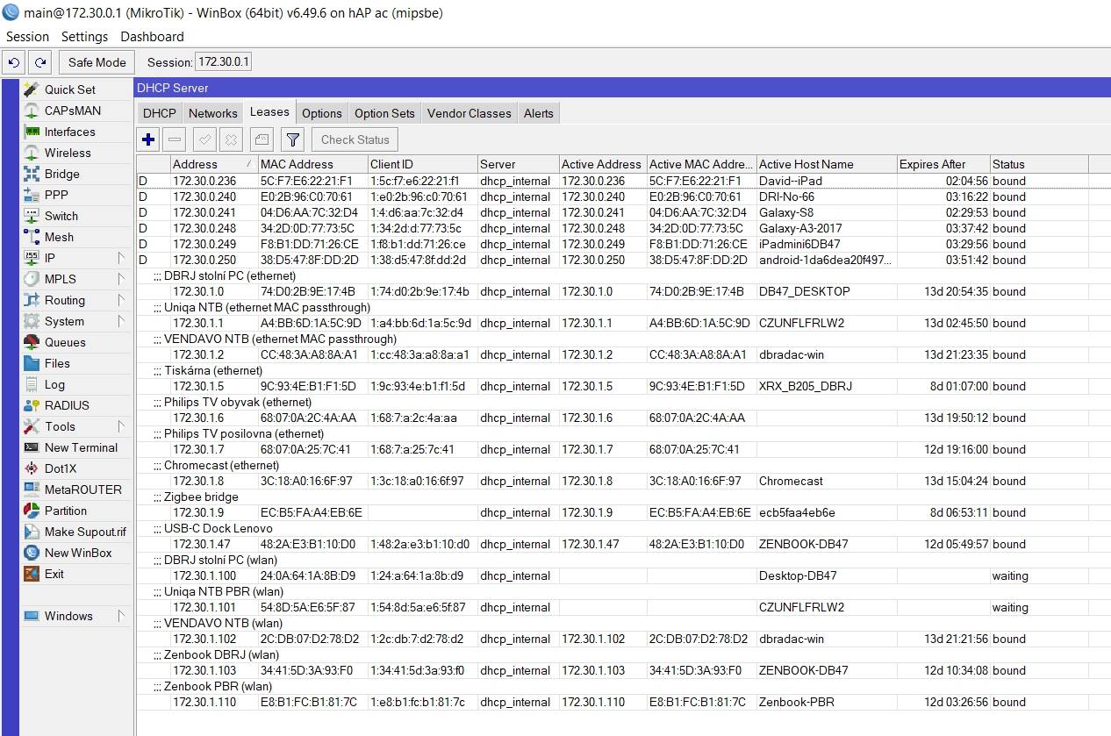Select MAC address EC:B5:FA:A4:EB:6E cell

pyautogui.click(x=313, y=512)
